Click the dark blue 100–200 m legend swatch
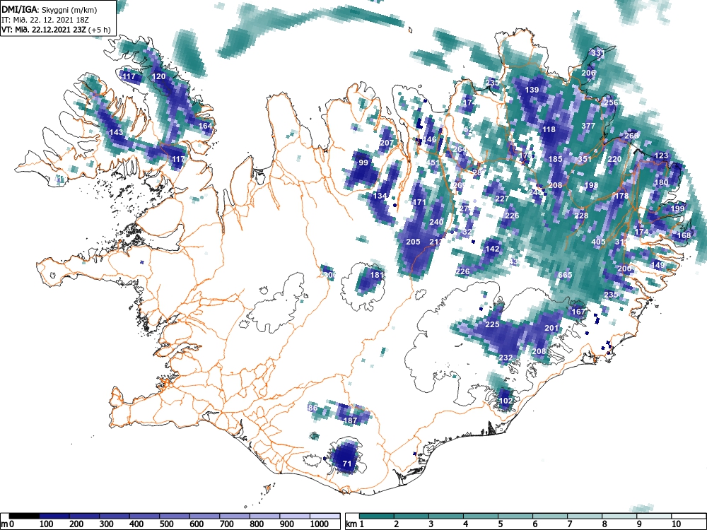 pyautogui.click(x=54, y=516)
